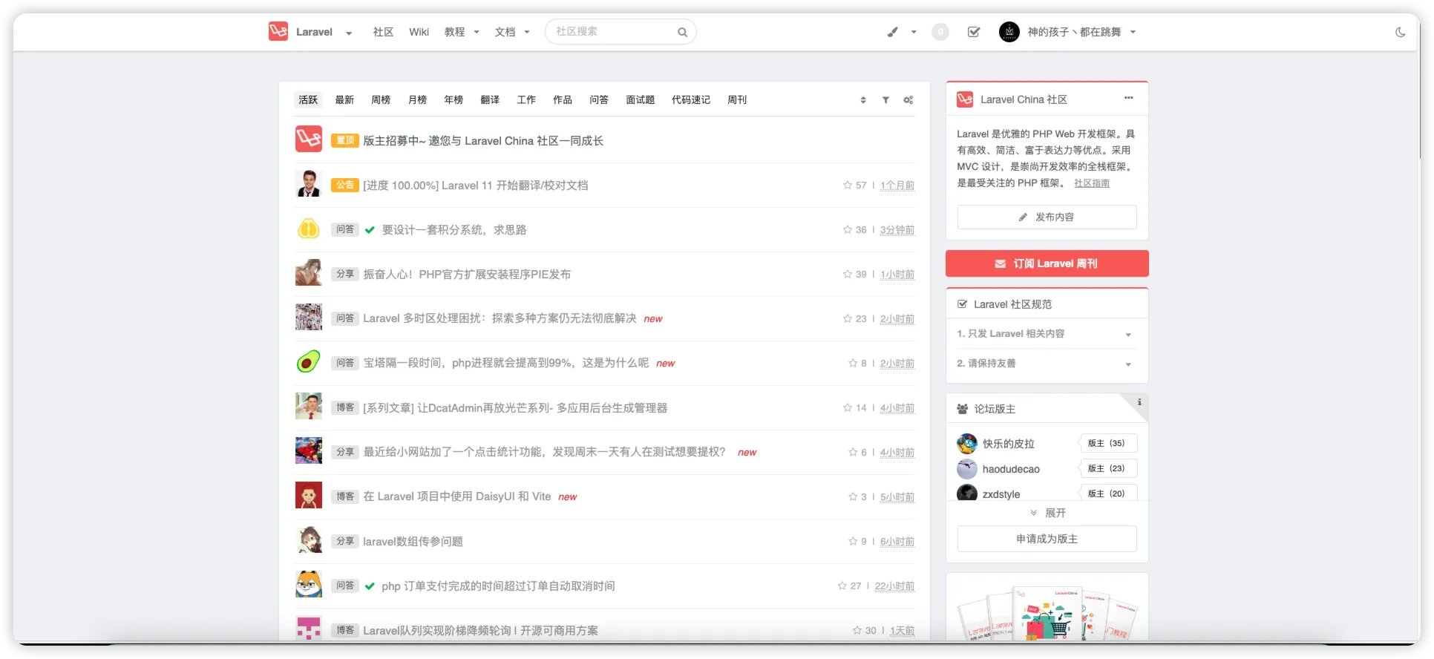Switch to the 月榜 tab

pyautogui.click(x=417, y=99)
